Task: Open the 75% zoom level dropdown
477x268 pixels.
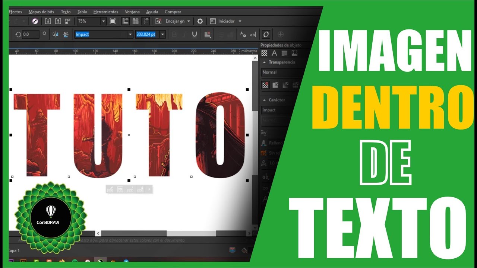Action: [103, 22]
